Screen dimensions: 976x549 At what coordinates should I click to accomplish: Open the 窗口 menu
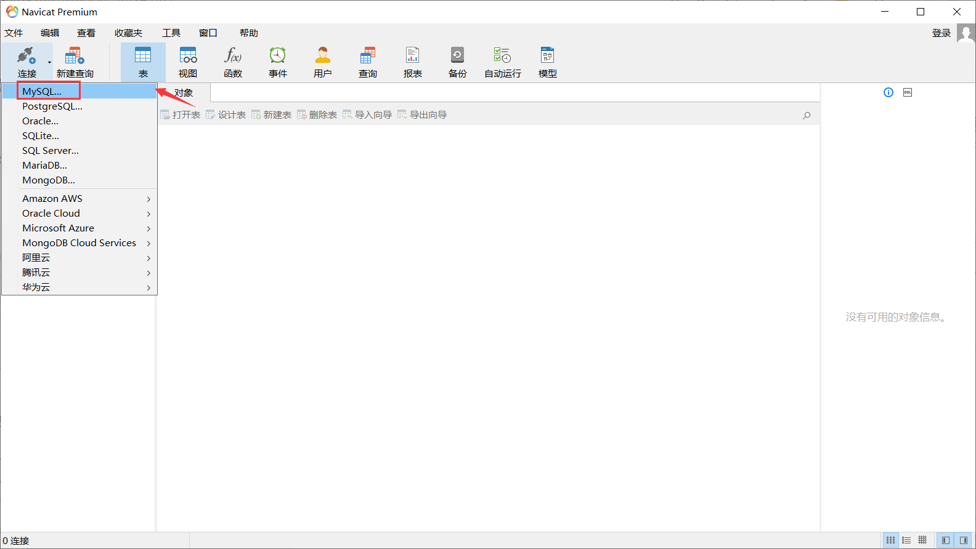[x=208, y=33]
